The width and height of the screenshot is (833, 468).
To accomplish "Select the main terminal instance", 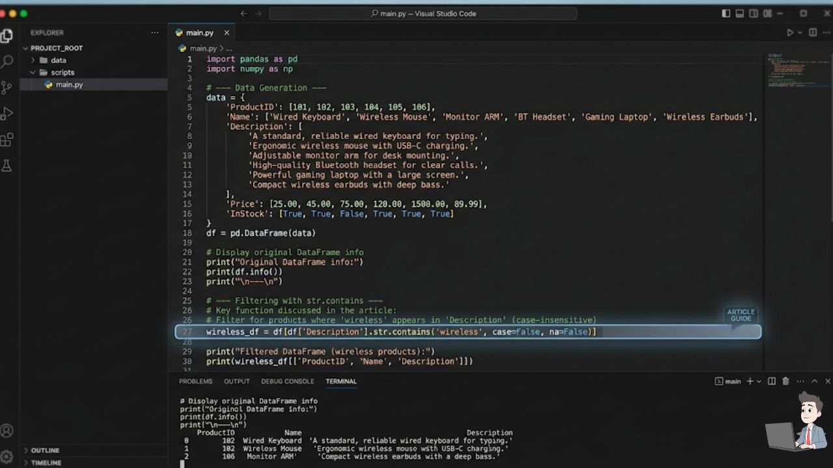I will coord(728,382).
